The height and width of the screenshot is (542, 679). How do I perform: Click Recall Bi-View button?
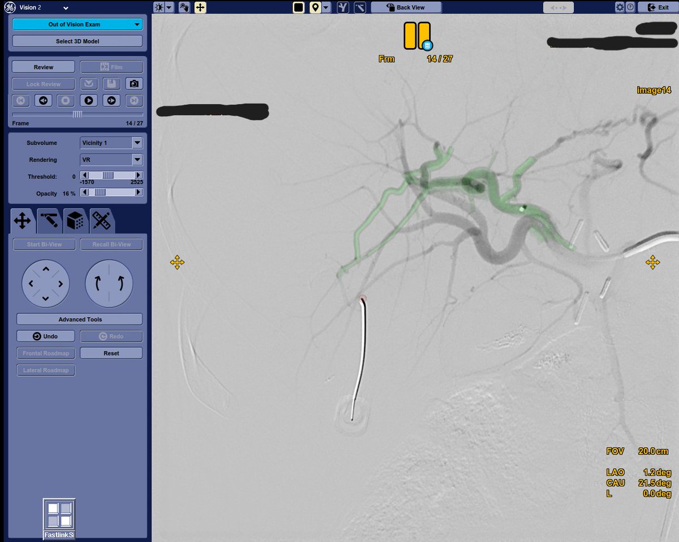(111, 245)
